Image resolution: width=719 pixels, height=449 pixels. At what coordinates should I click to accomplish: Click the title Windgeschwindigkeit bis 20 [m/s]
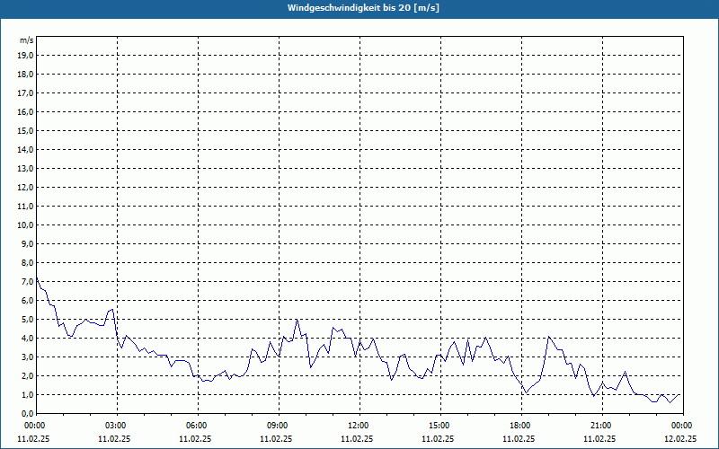click(363, 8)
